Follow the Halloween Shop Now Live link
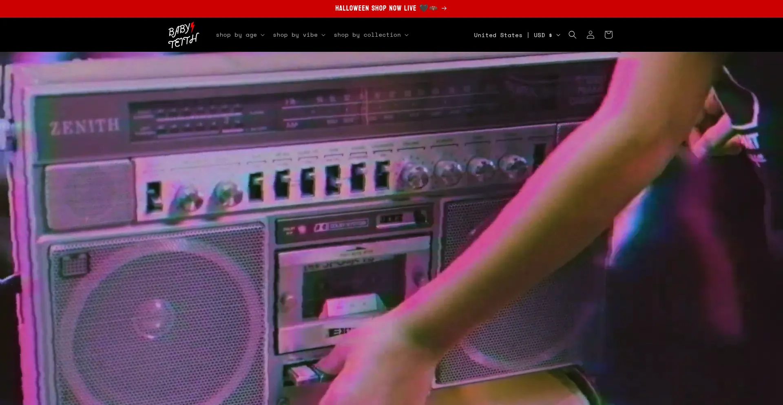783x405 pixels. tap(391, 8)
